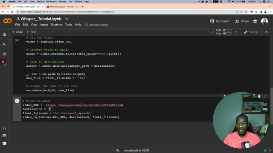Image resolution: width=273 pixels, height=153 pixels.
Task: Bookmark this page with star icon
Action: (x=246, y=12)
